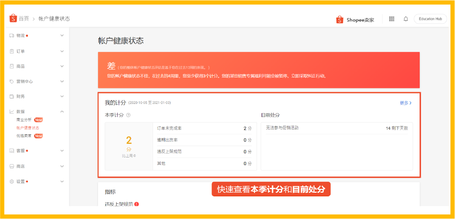Open the 物流 sidebar menu label
Screen dimensions: 455x219
pyautogui.click(x=21, y=36)
